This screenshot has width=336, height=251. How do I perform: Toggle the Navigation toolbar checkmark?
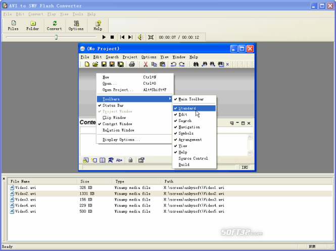194,127
